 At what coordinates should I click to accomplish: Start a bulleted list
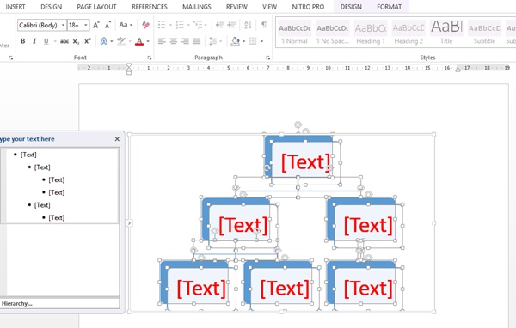(162, 25)
